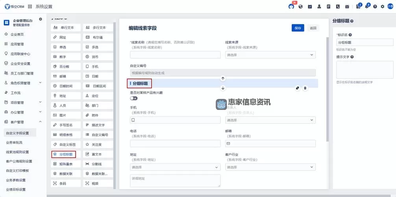Click the gear beside 企业管理后台

pos(41,19)
